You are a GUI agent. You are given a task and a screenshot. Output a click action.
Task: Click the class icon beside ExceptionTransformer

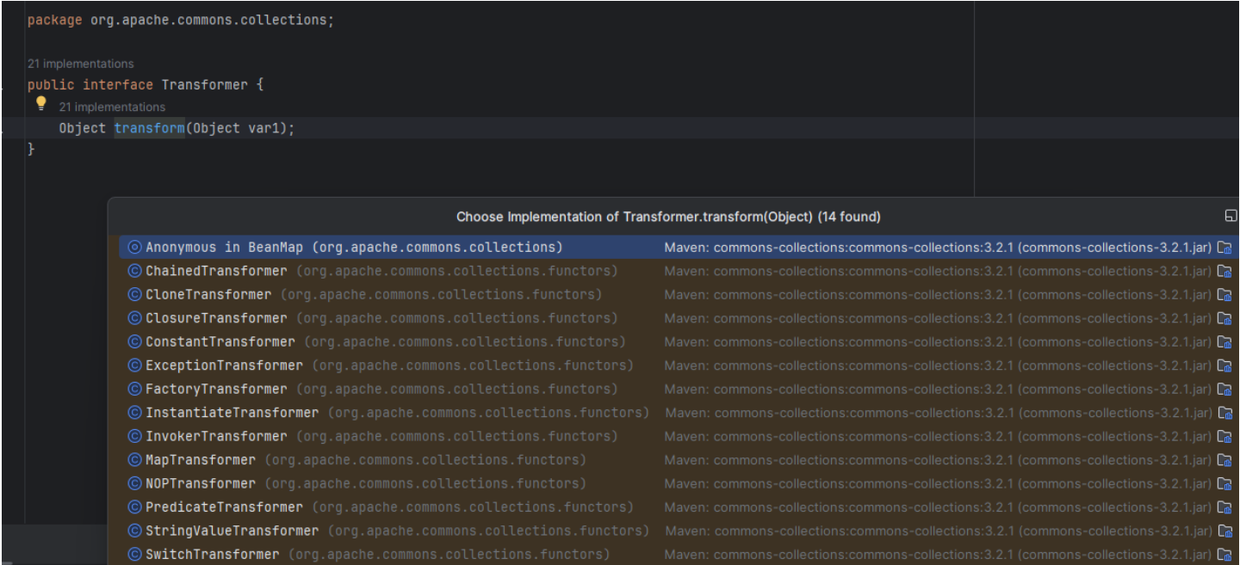coord(134,365)
